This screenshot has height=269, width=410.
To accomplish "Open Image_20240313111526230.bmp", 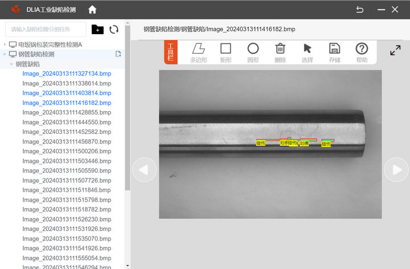I will coord(67,219).
